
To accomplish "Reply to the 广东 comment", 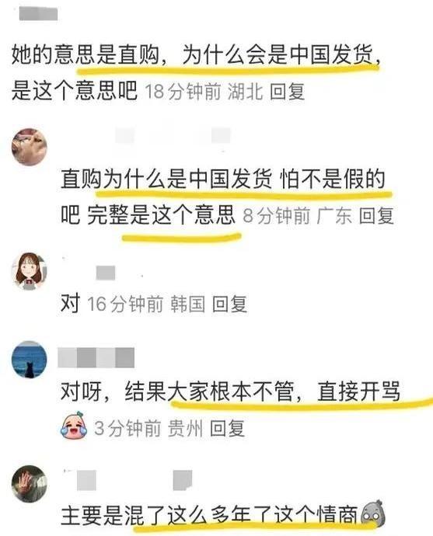I will pos(376,216).
